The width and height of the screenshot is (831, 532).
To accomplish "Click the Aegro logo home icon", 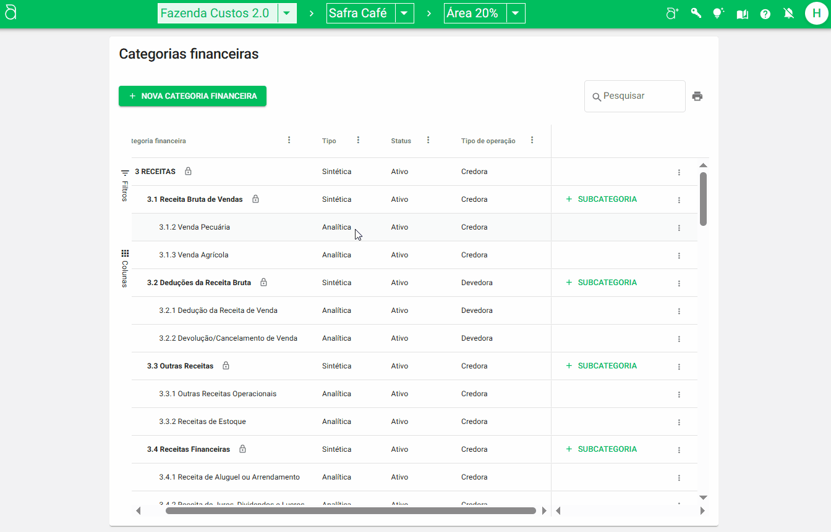I will [x=11, y=14].
